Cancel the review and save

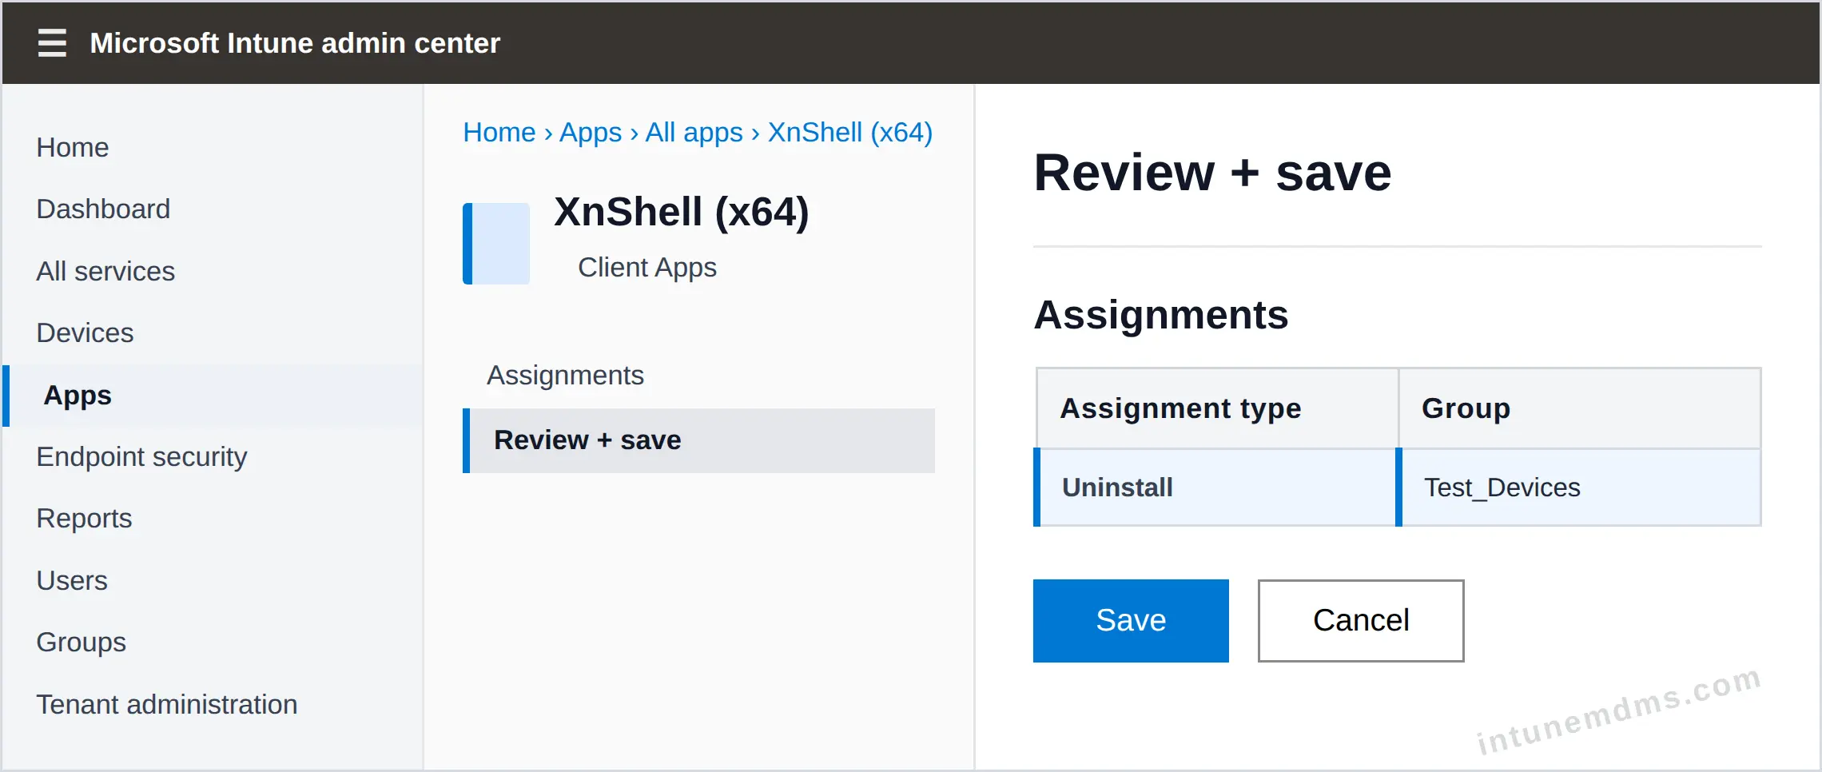click(x=1361, y=621)
